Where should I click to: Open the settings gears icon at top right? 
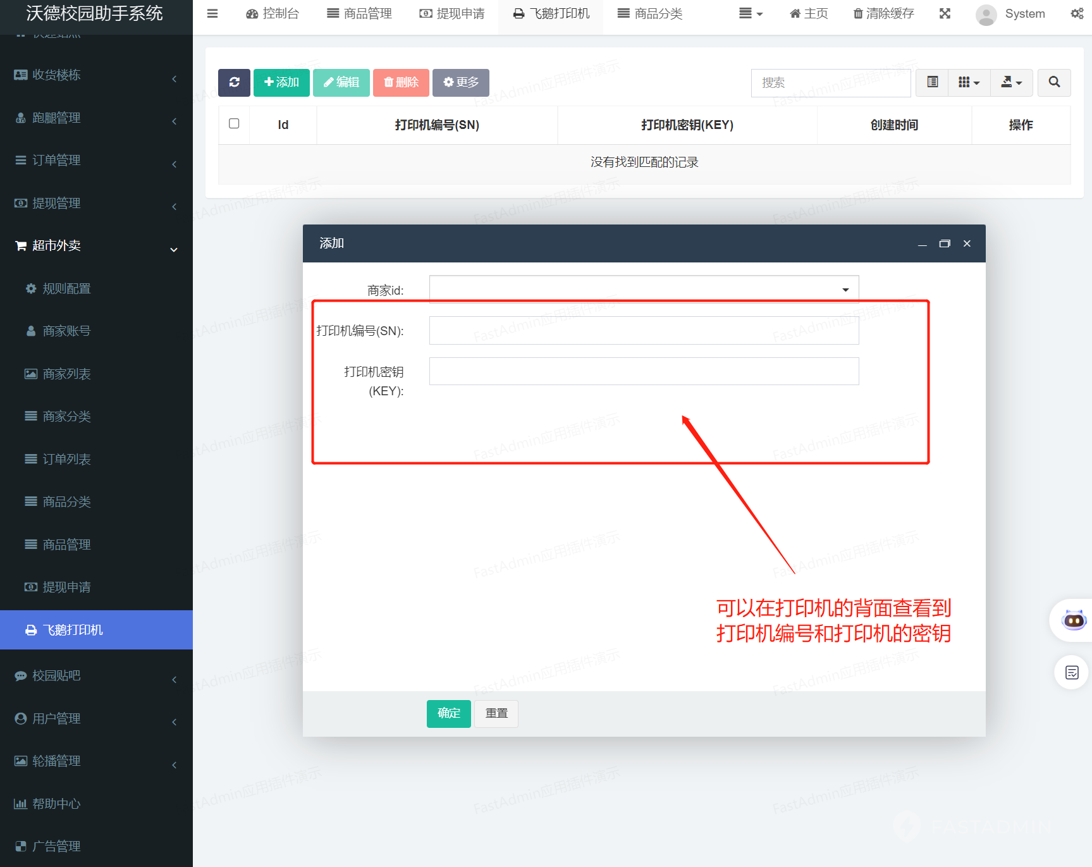click(x=1077, y=13)
